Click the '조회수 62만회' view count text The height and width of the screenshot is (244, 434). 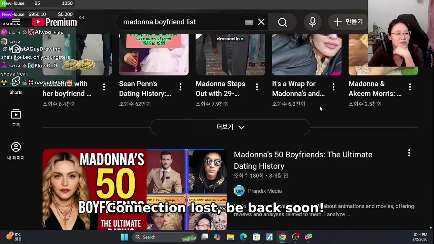[x=135, y=104]
